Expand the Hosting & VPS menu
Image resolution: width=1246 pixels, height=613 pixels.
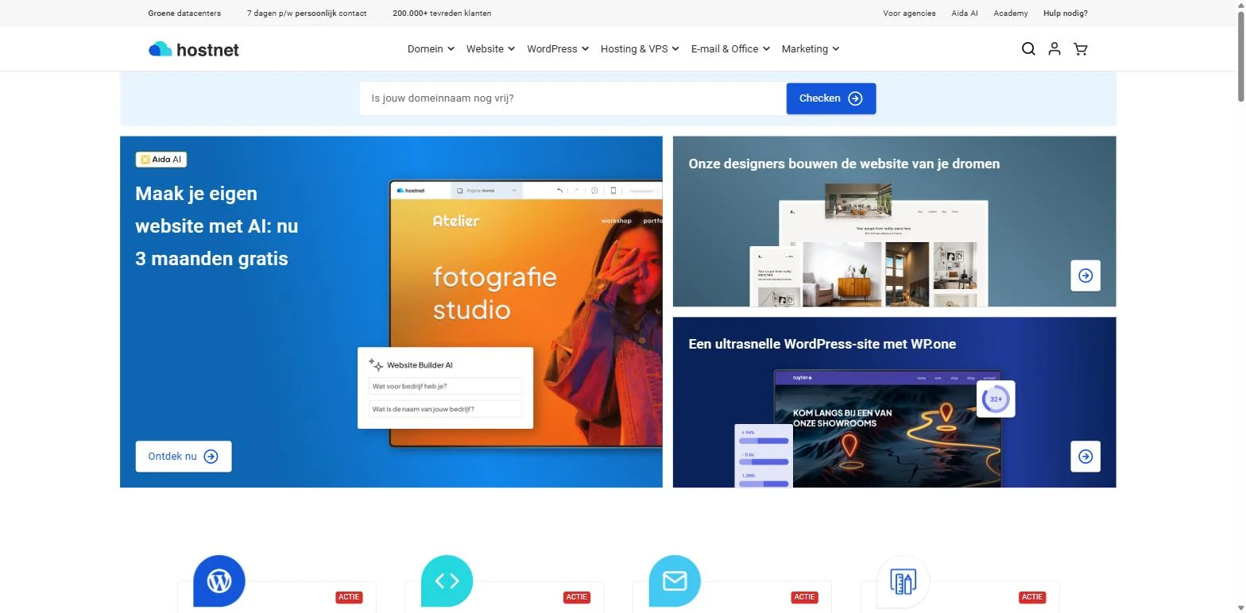click(640, 49)
